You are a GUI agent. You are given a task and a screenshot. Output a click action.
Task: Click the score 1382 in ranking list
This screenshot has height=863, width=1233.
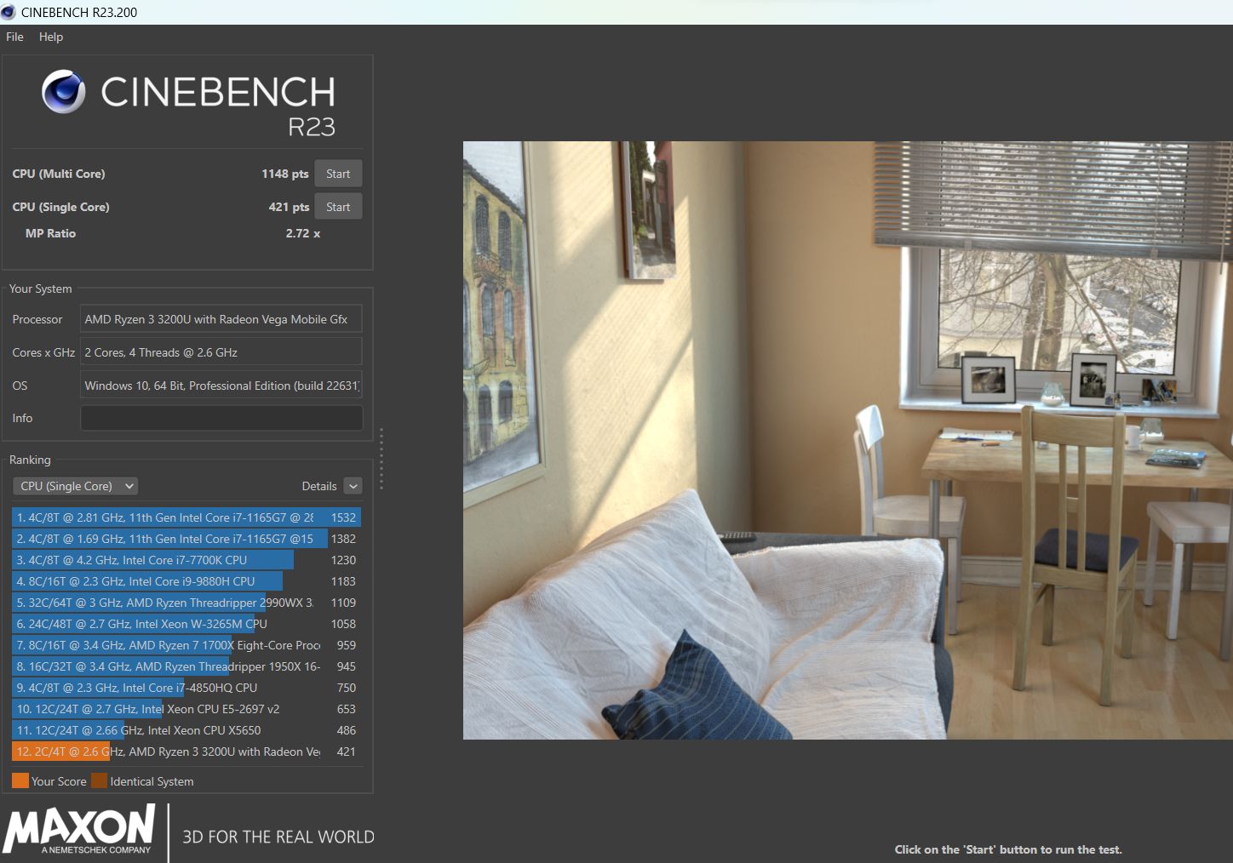343,539
